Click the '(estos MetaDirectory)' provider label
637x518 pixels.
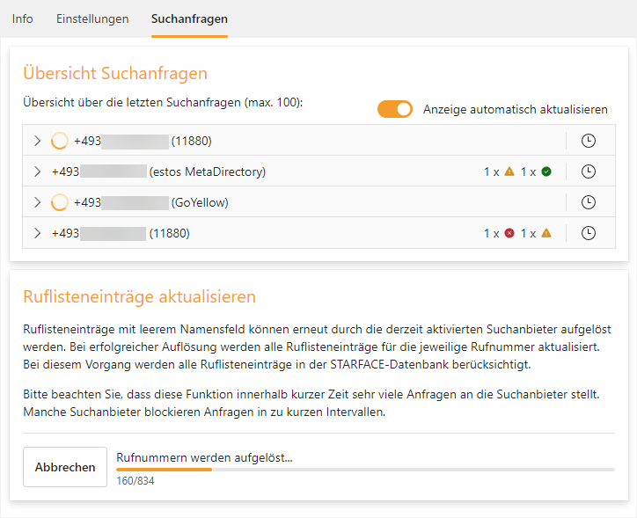coord(207,171)
